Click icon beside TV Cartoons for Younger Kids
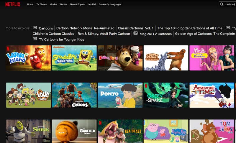The height and width of the screenshot is (143, 236). [x=35, y=39]
